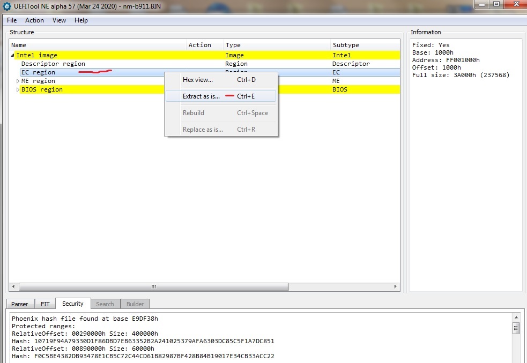Open the Help menu
This screenshot has height=363, width=527.
(81, 20)
